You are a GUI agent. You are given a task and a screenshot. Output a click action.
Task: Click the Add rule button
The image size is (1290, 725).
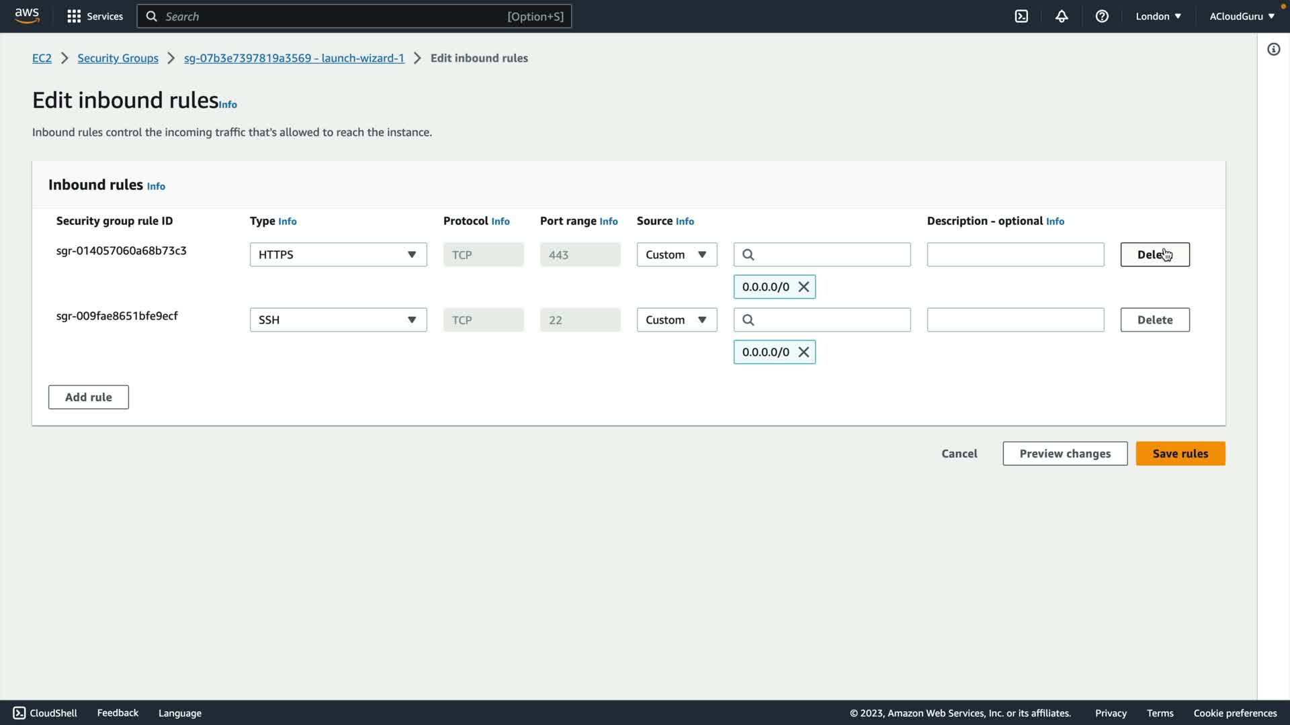tap(88, 397)
